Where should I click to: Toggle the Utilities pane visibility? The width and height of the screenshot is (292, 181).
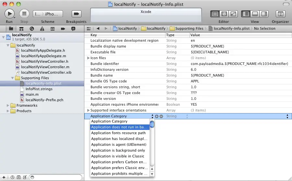[x=264, y=14]
